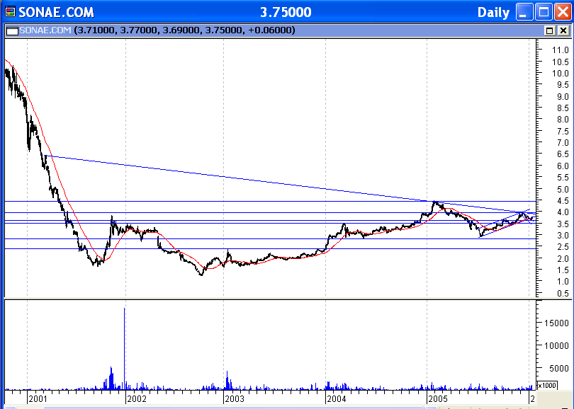Click the SONAE.COM title bar text
Screen dimensions: 574x409
(57, 13)
